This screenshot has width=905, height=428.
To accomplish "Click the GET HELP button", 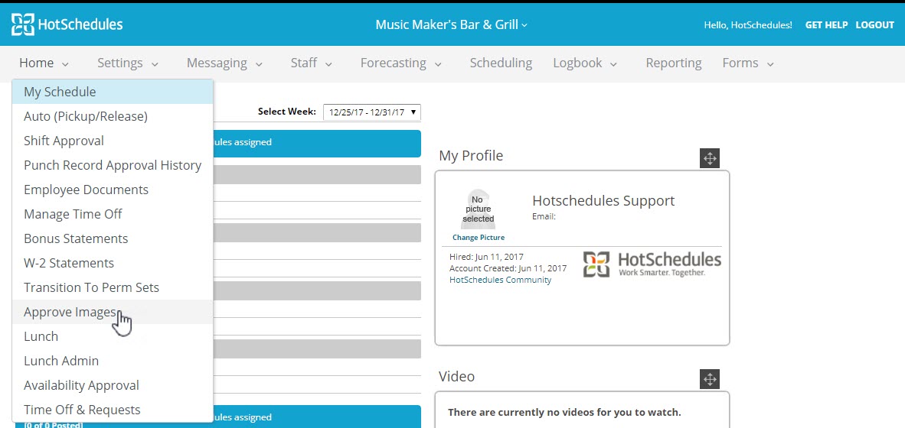I will coord(826,25).
